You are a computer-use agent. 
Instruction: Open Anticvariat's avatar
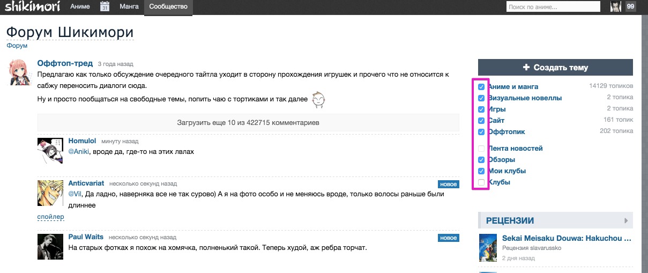[x=50, y=193]
